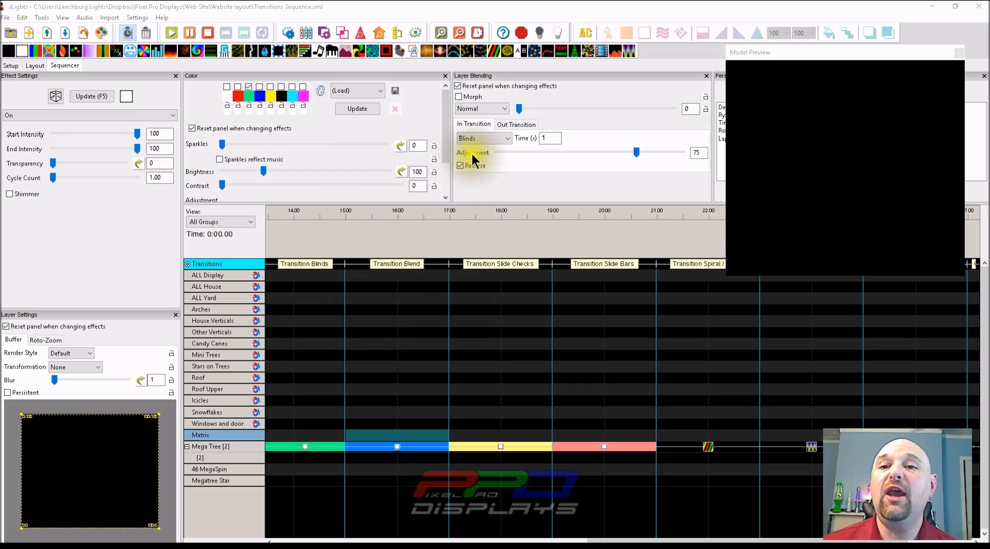Click the zoom-in magnifier icon
Image resolution: width=990 pixels, height=549 pixels.
point(441,33)
